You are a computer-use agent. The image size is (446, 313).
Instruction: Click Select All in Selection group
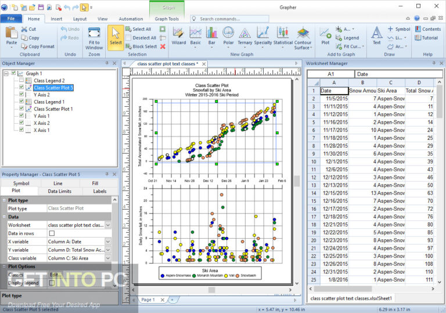(138, 29)
